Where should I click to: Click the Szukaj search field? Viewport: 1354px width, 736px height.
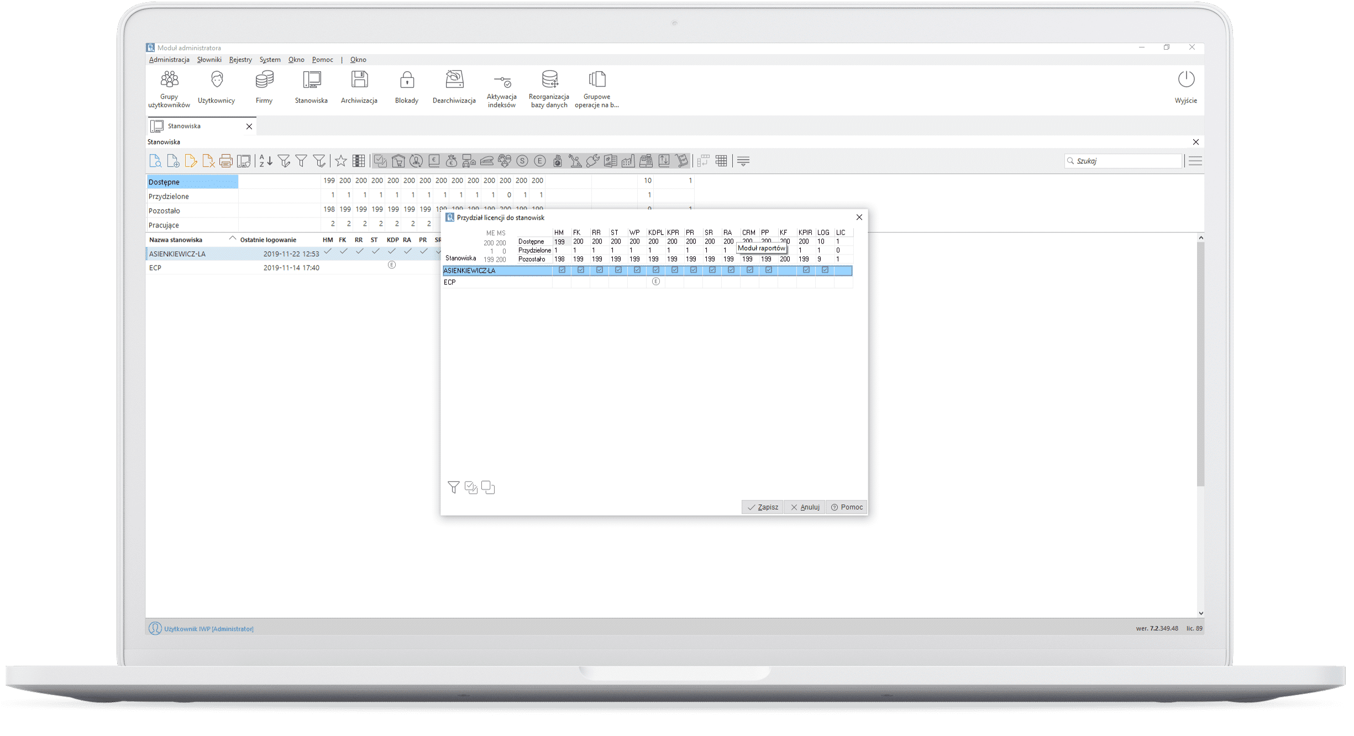click(x=1124, y=161)
